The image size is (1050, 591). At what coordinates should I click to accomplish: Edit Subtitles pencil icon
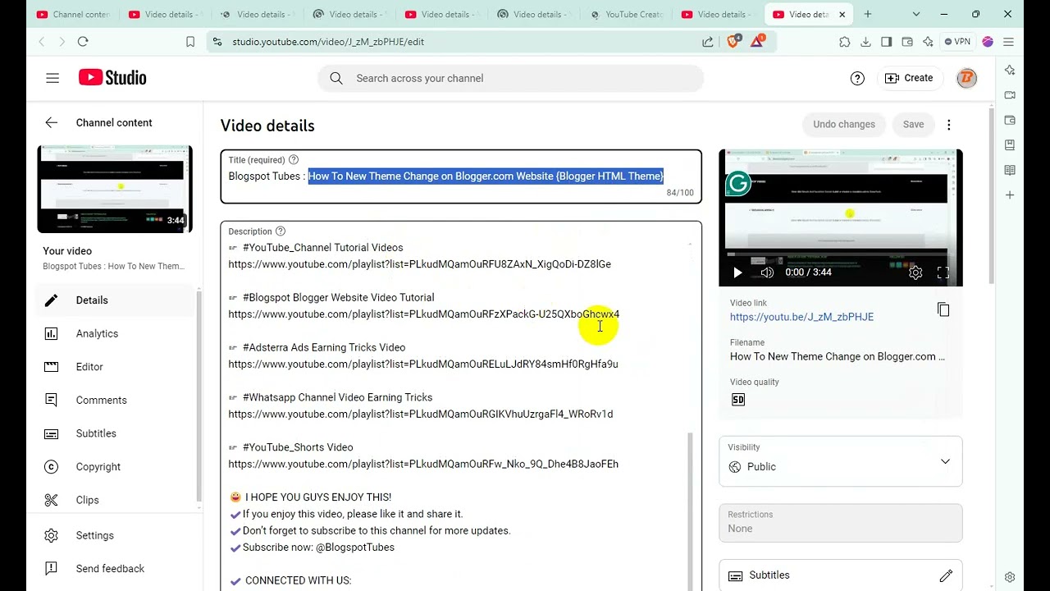click(x=946, y=575)
